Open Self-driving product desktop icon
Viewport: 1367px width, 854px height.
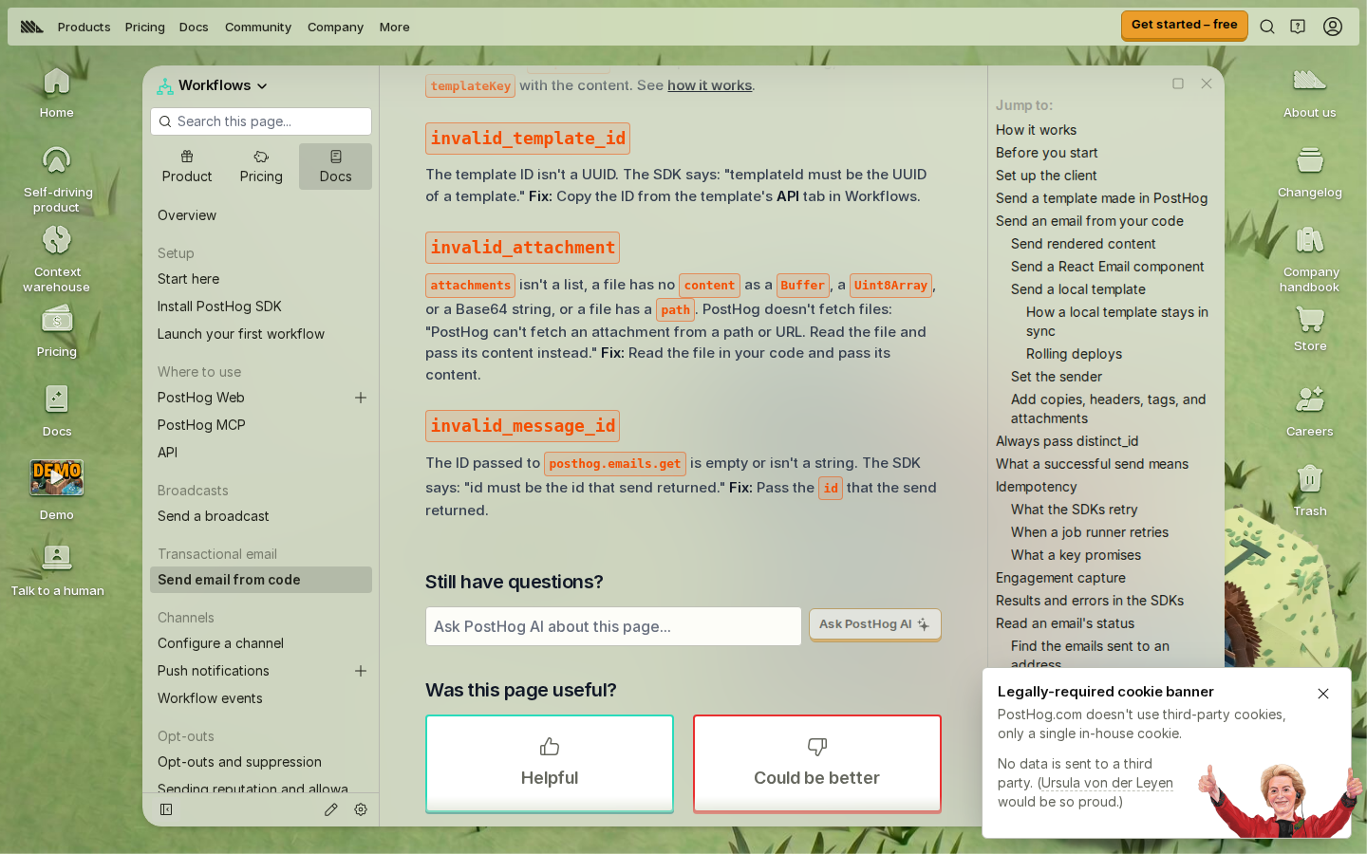point(57,178)
